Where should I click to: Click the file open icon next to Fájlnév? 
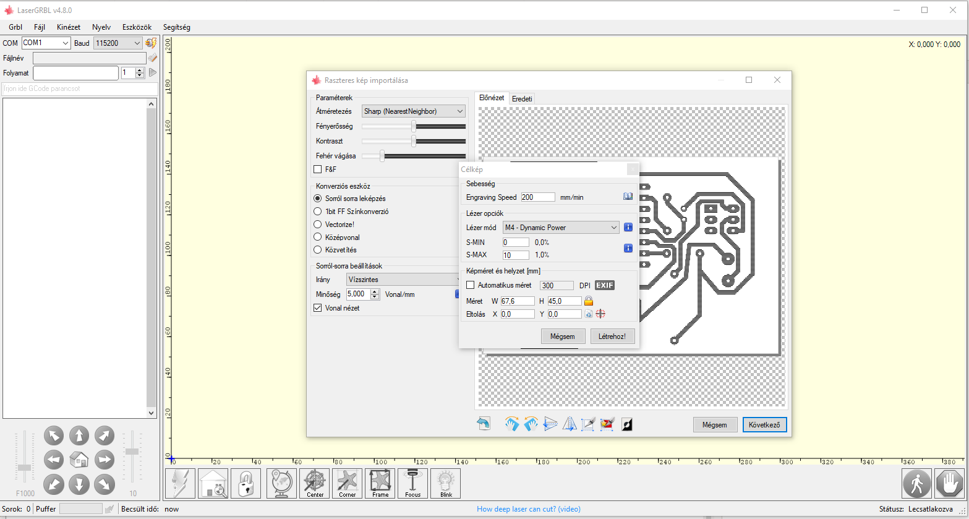coord(152,58)
